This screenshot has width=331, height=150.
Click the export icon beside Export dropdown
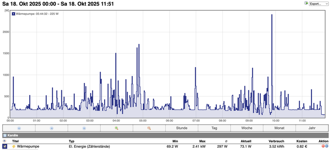(306, 3)
